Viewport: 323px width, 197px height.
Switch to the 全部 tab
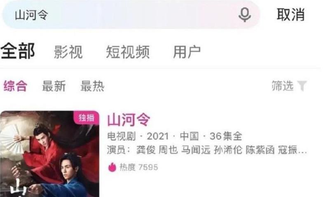tap(17, 51)
